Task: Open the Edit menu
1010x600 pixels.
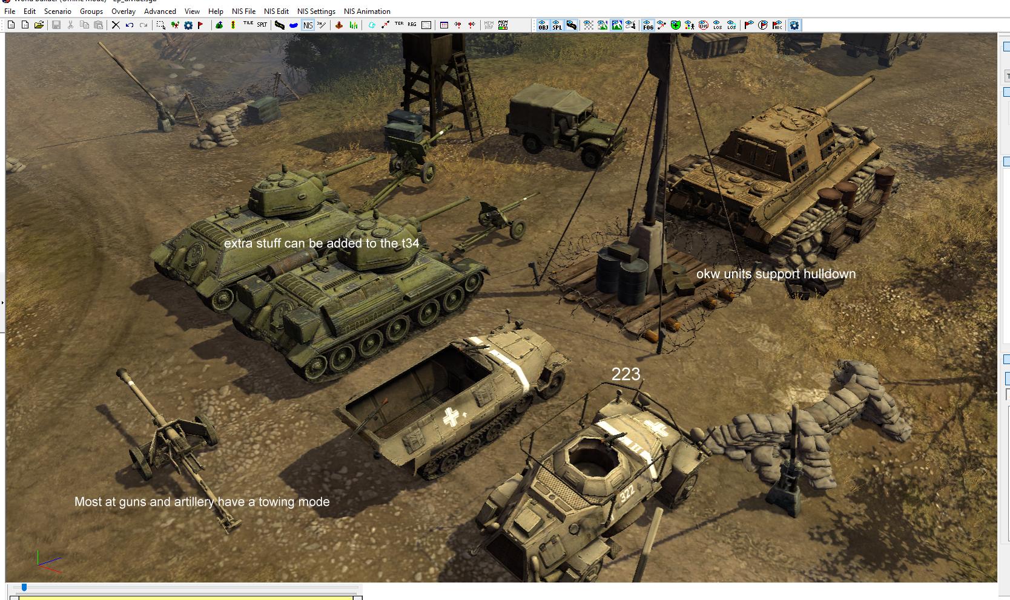Action: click(x=30, y=11)
